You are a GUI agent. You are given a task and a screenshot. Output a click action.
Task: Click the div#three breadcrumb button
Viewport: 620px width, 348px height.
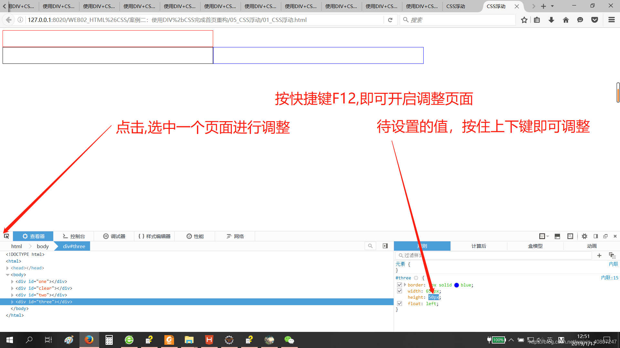click(x=74, y=246)
